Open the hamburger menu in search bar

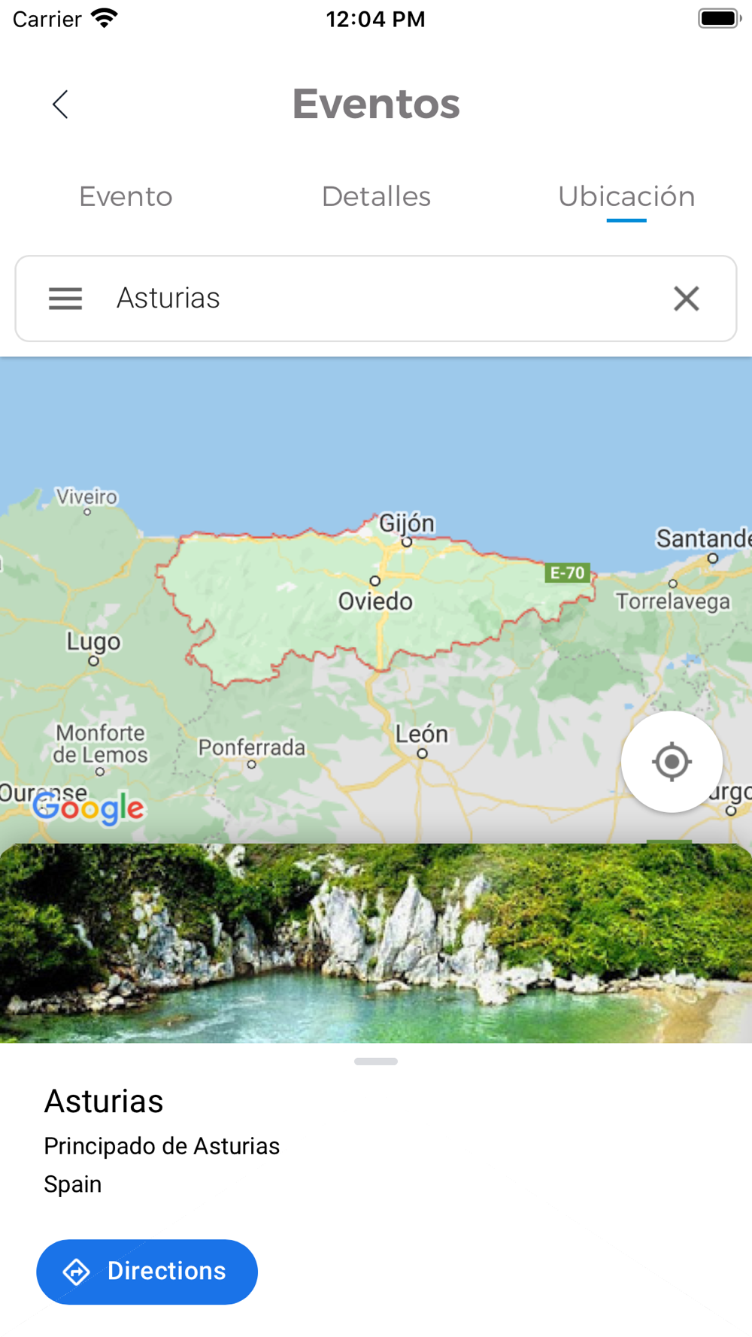(65, 299)
